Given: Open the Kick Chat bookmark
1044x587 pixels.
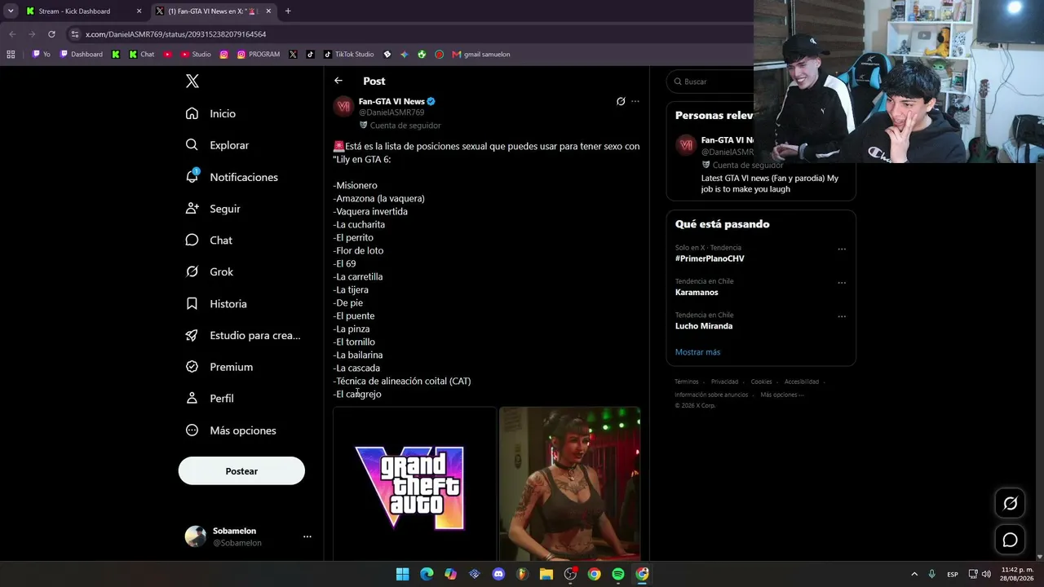Looking at the screenshot, I should (x=142, y=55).
